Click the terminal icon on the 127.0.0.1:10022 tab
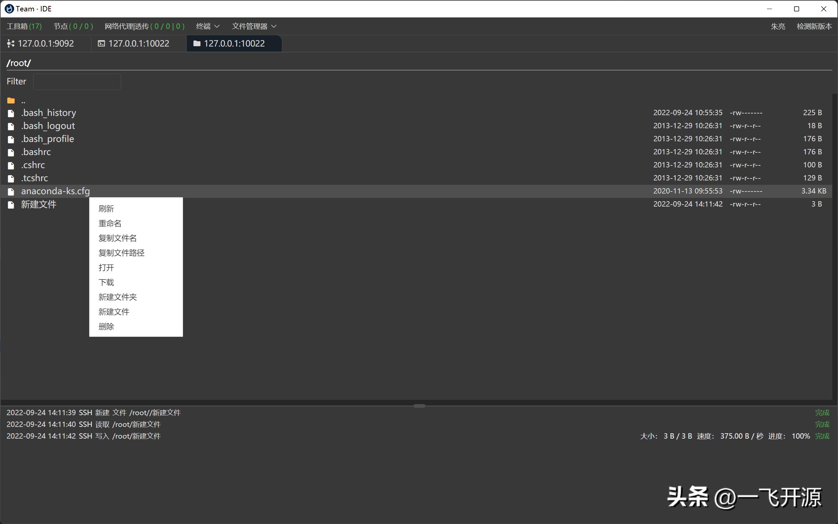The width and height of the screenshot is (838, 524). [x=101, y=43]
